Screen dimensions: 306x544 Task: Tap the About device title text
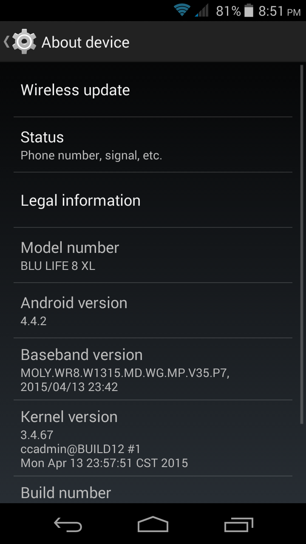point(85,42)
